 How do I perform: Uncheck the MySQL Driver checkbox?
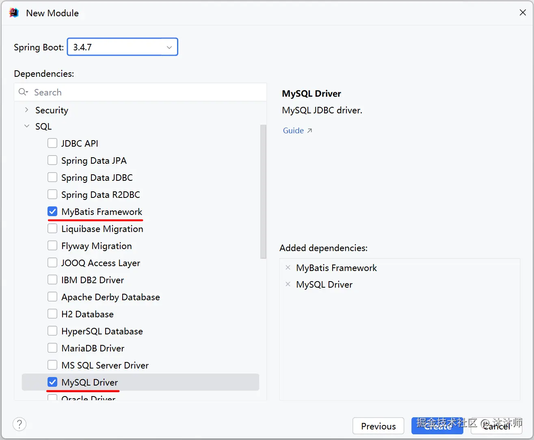52,382
